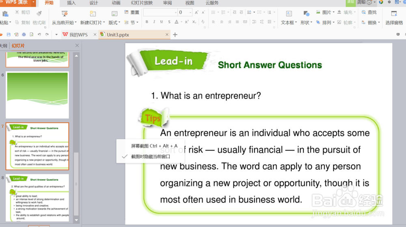This screenshot has height=227, width=406.
Task: Open the font name combo box
Action: [160, 12]
